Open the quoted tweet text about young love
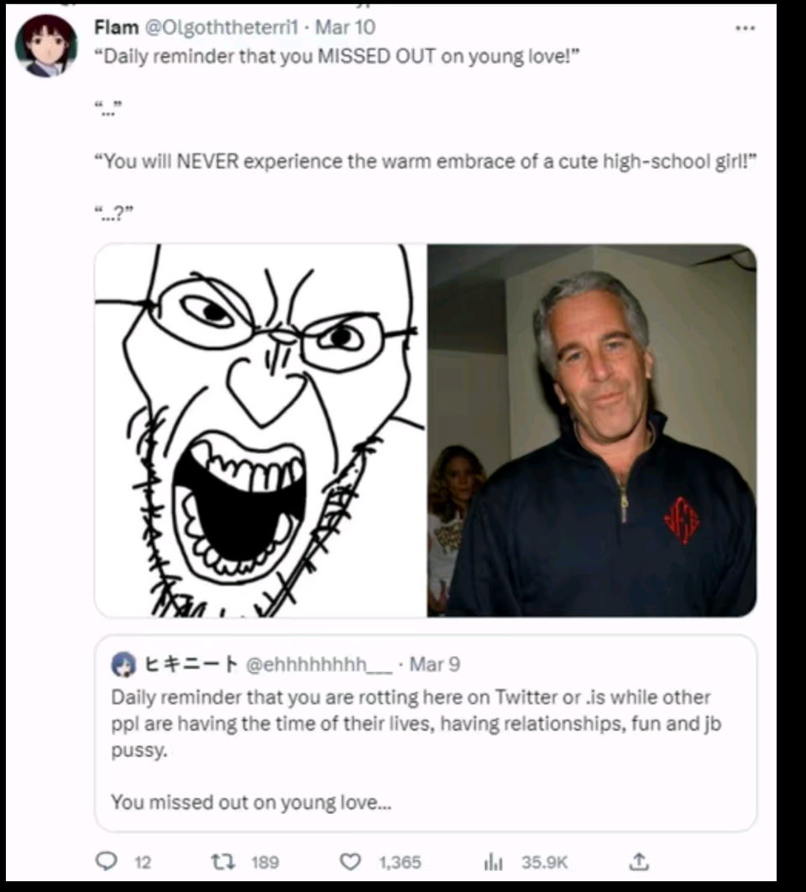 click(x=416, y=750)
